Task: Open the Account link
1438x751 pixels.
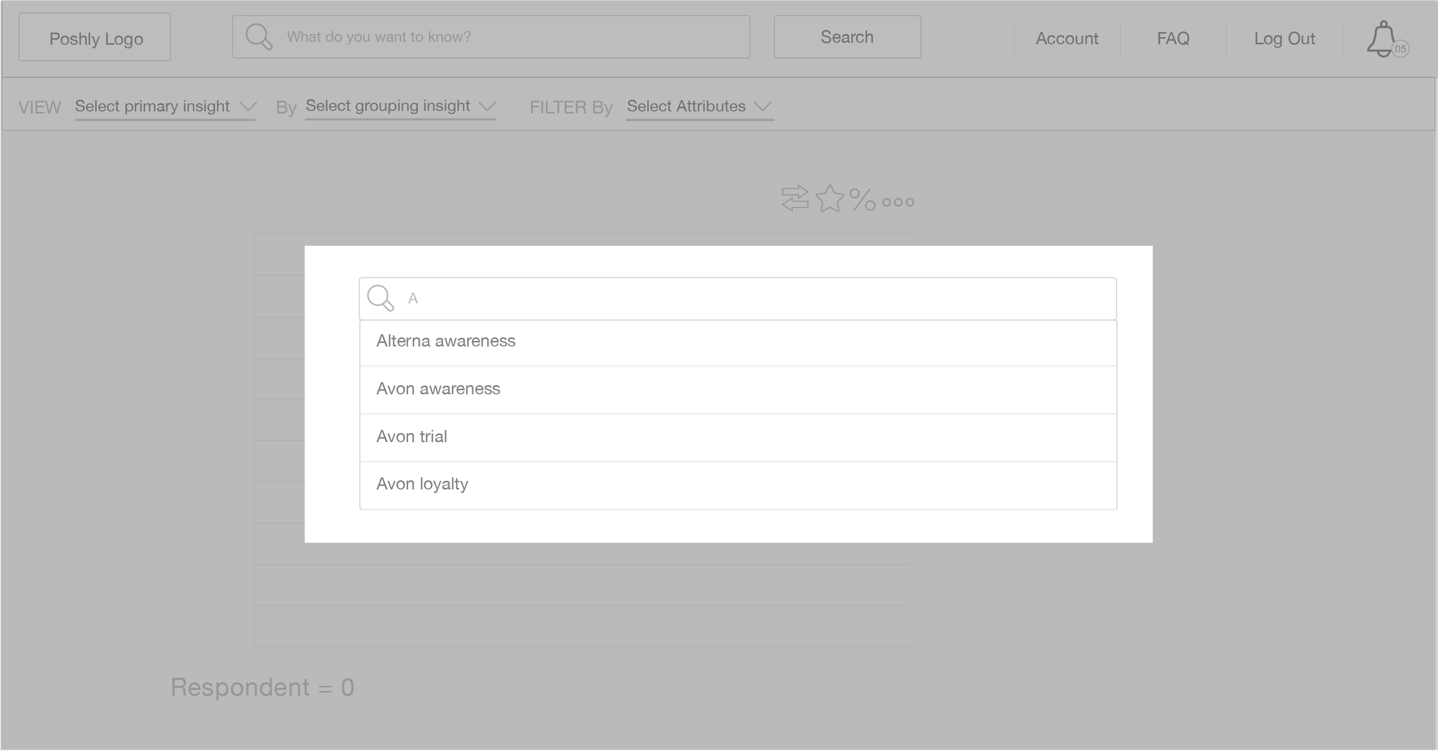Action: pos(1067,39)
